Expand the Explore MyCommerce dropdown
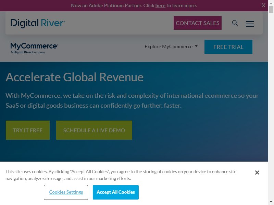This screenshot has width=274, height=205. point(171,46)
